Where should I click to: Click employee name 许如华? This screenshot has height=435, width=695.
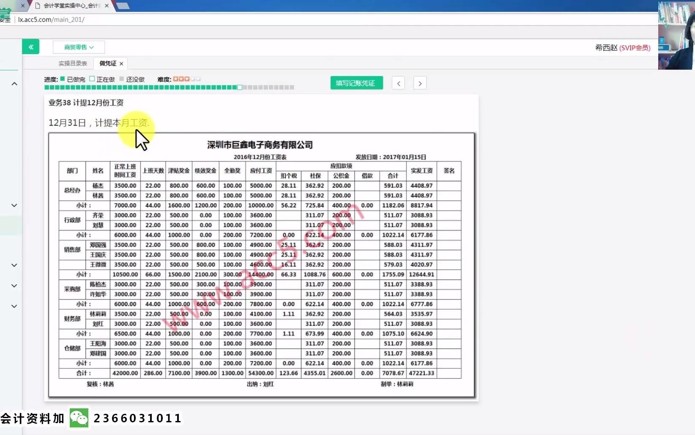98,294
